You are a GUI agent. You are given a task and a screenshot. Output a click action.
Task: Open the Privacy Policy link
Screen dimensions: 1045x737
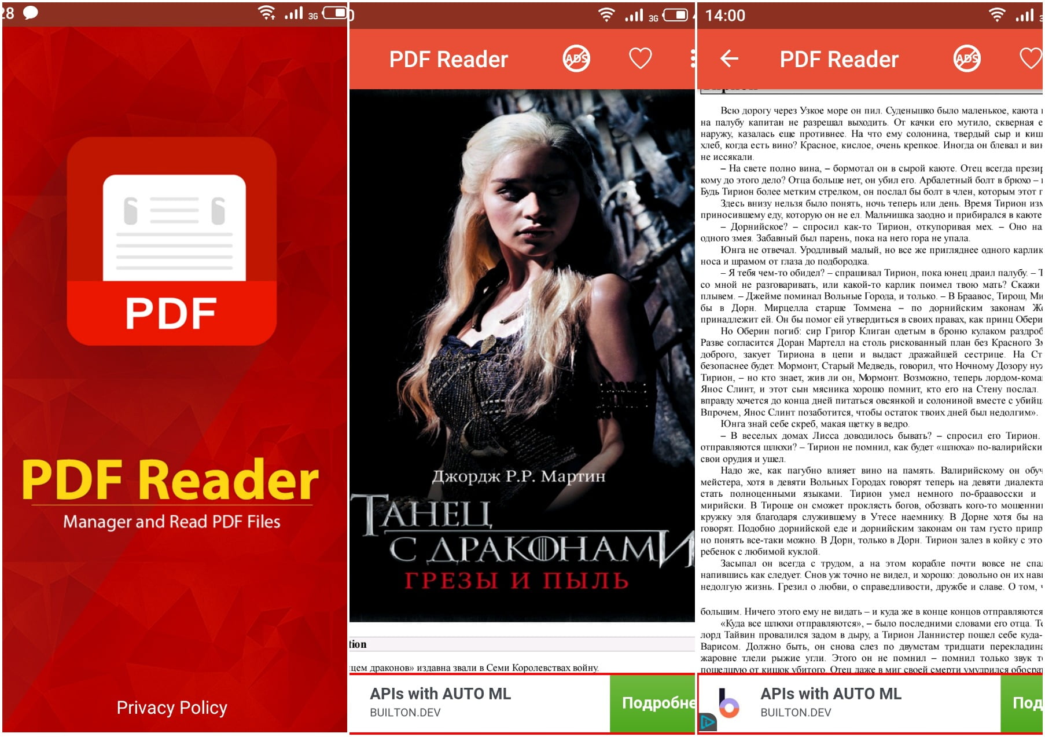(172, 707)
